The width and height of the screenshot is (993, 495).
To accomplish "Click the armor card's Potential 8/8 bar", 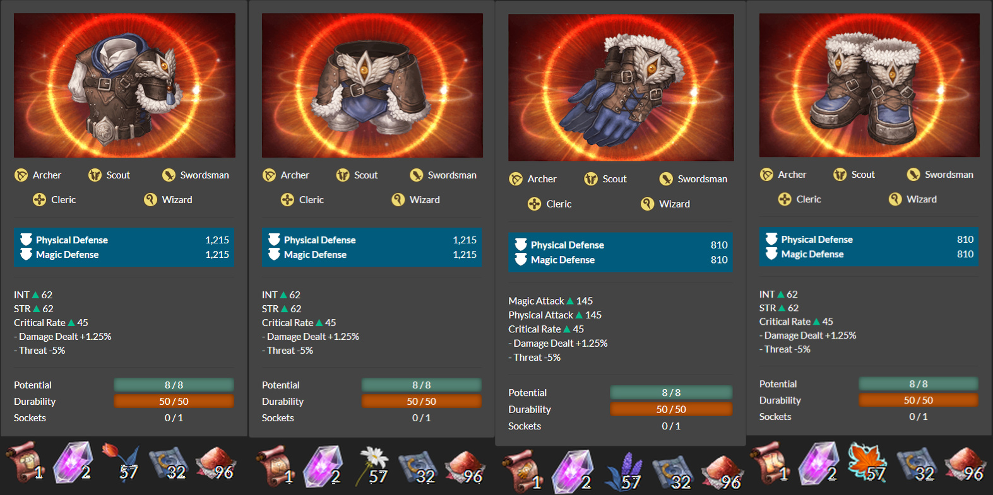I will [174, 385].
